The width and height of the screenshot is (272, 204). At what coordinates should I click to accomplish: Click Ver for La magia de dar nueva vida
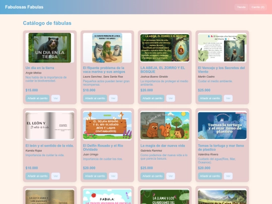coord(171,176)
